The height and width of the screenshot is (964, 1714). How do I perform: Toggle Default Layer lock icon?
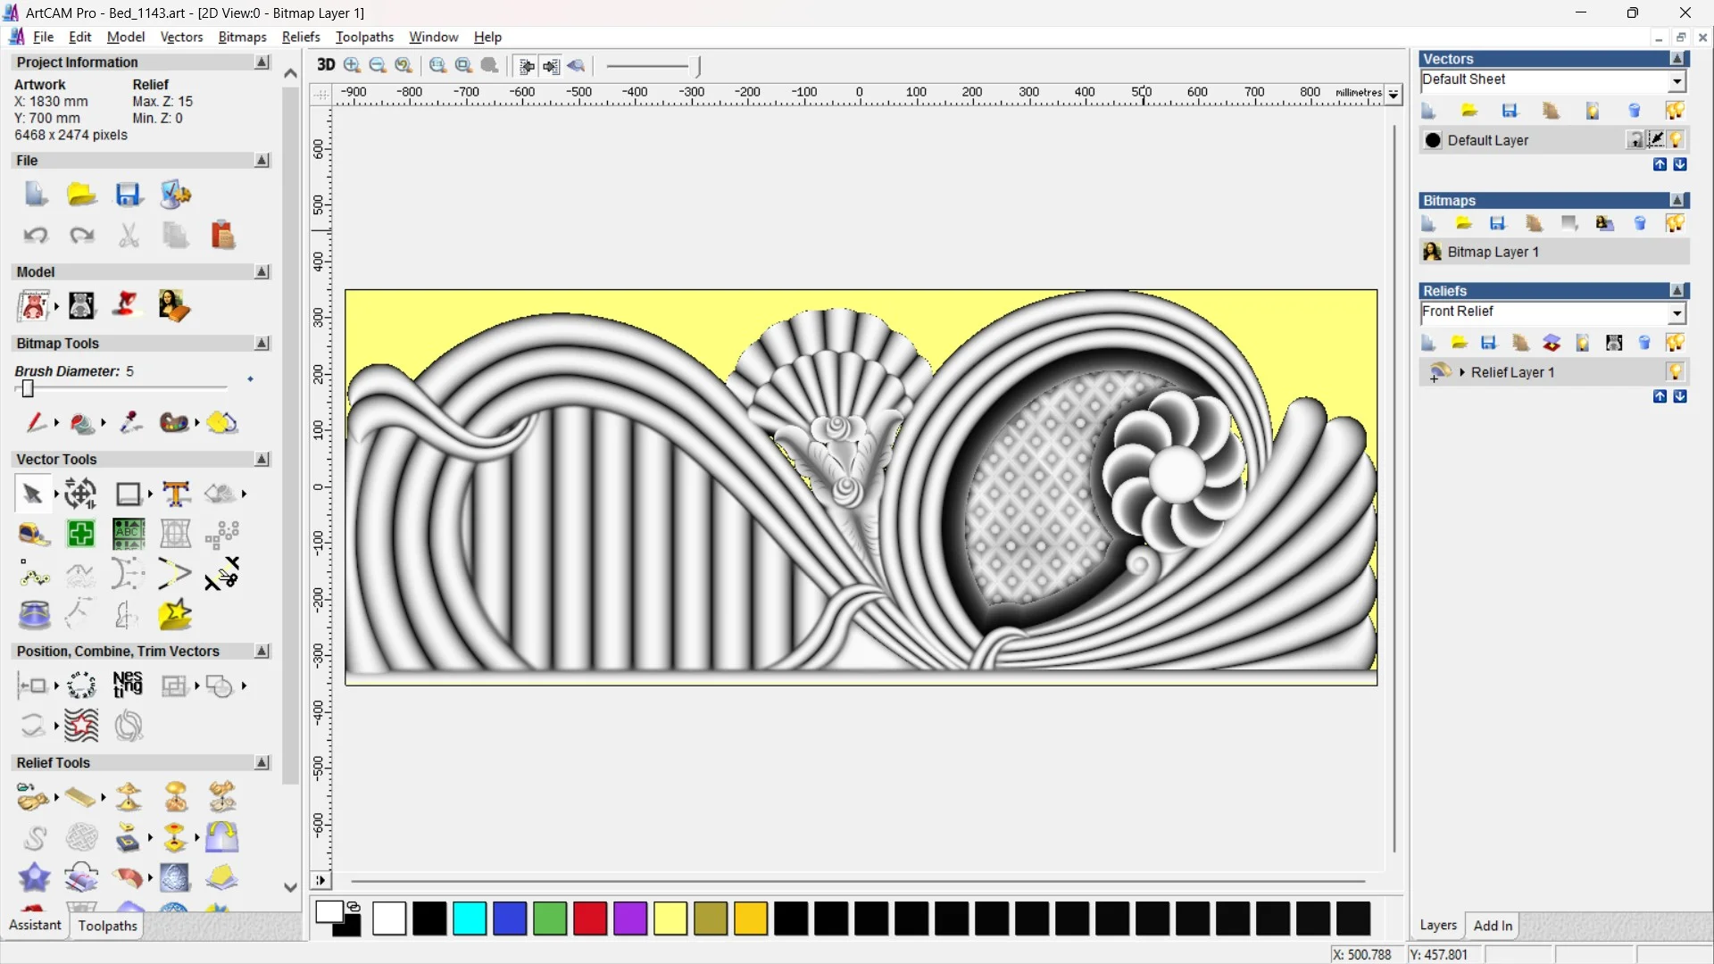pos(1635,140)
